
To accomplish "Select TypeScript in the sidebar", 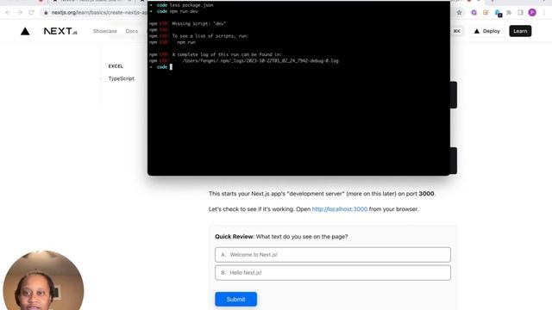I will (x=121, y=78).
